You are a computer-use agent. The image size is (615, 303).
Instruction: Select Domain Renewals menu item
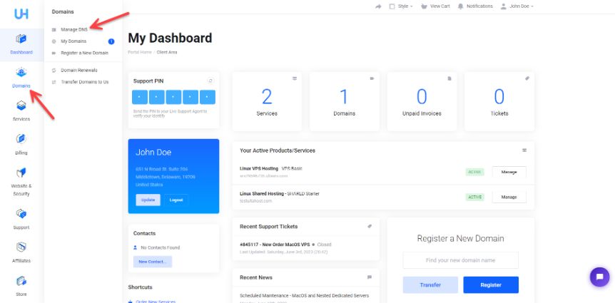[x=78, y=70]
